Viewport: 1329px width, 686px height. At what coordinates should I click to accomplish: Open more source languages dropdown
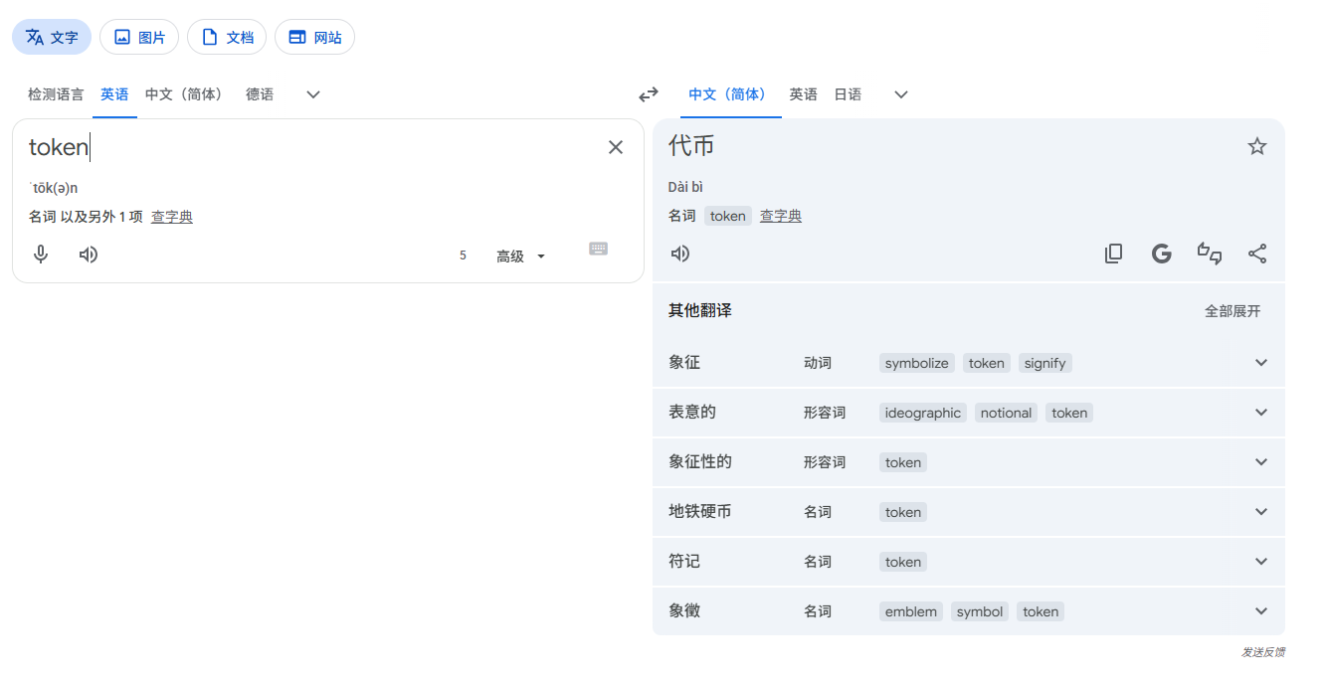click(x=313, y=94)
